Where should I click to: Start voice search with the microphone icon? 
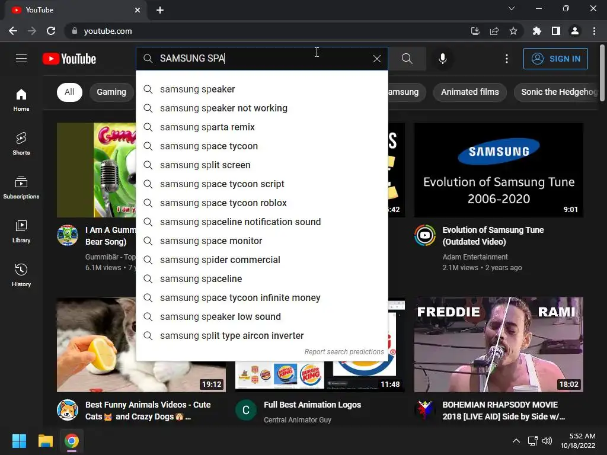pos(442,59)
